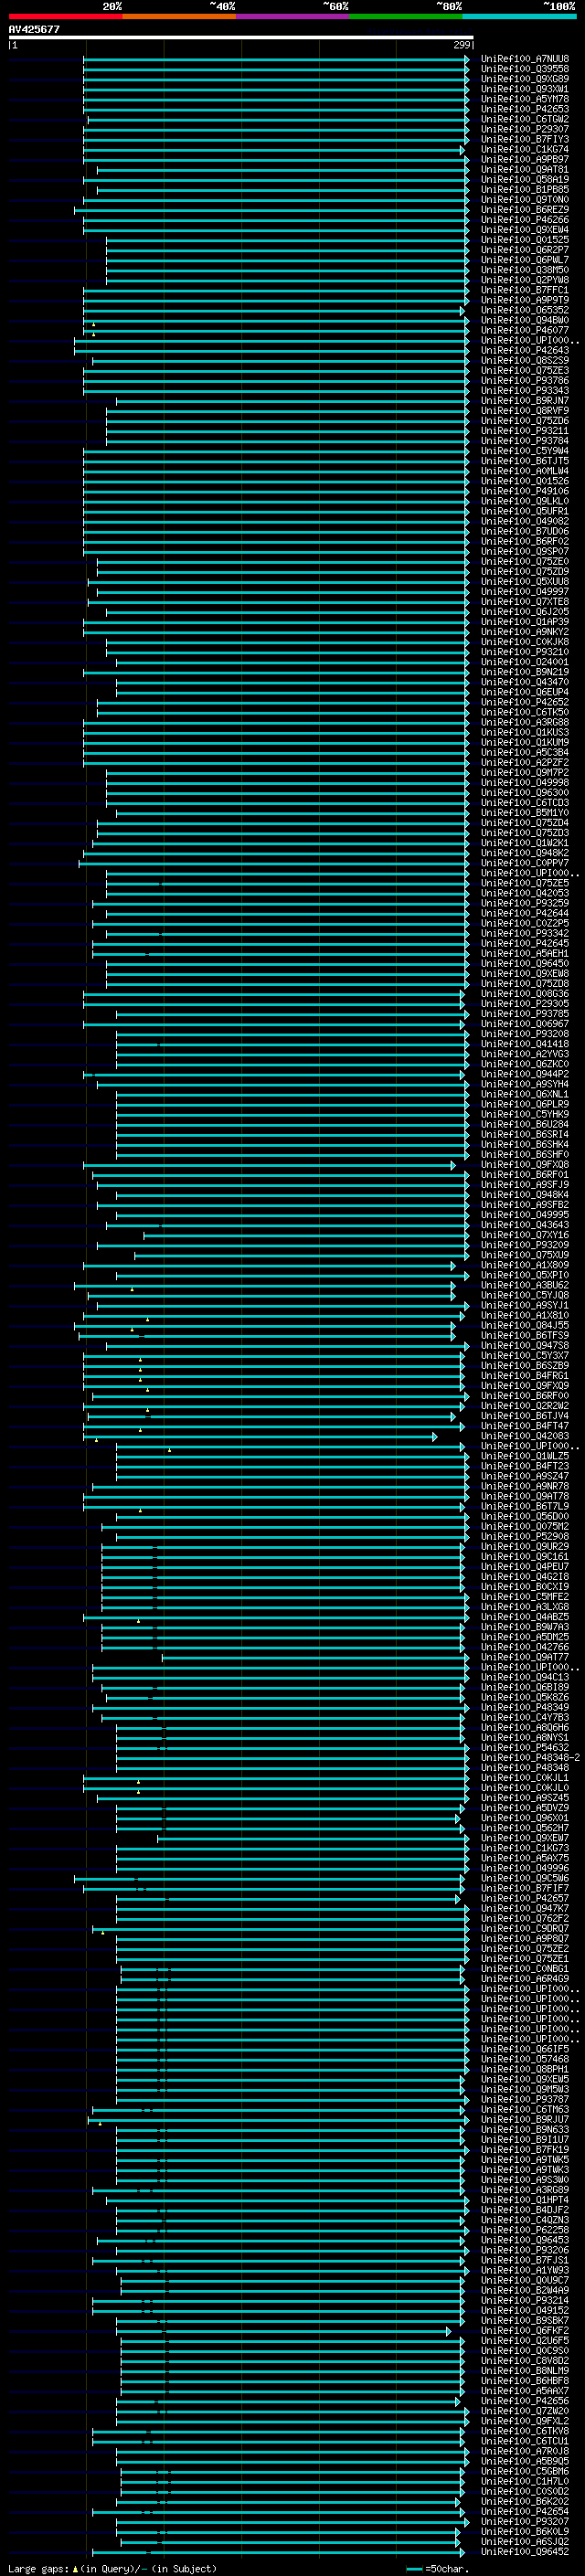The width and height of the screenshot is (585, 2576).
Task: Select the hit UniRef100_P29305
Action: tap(524, 1004)
